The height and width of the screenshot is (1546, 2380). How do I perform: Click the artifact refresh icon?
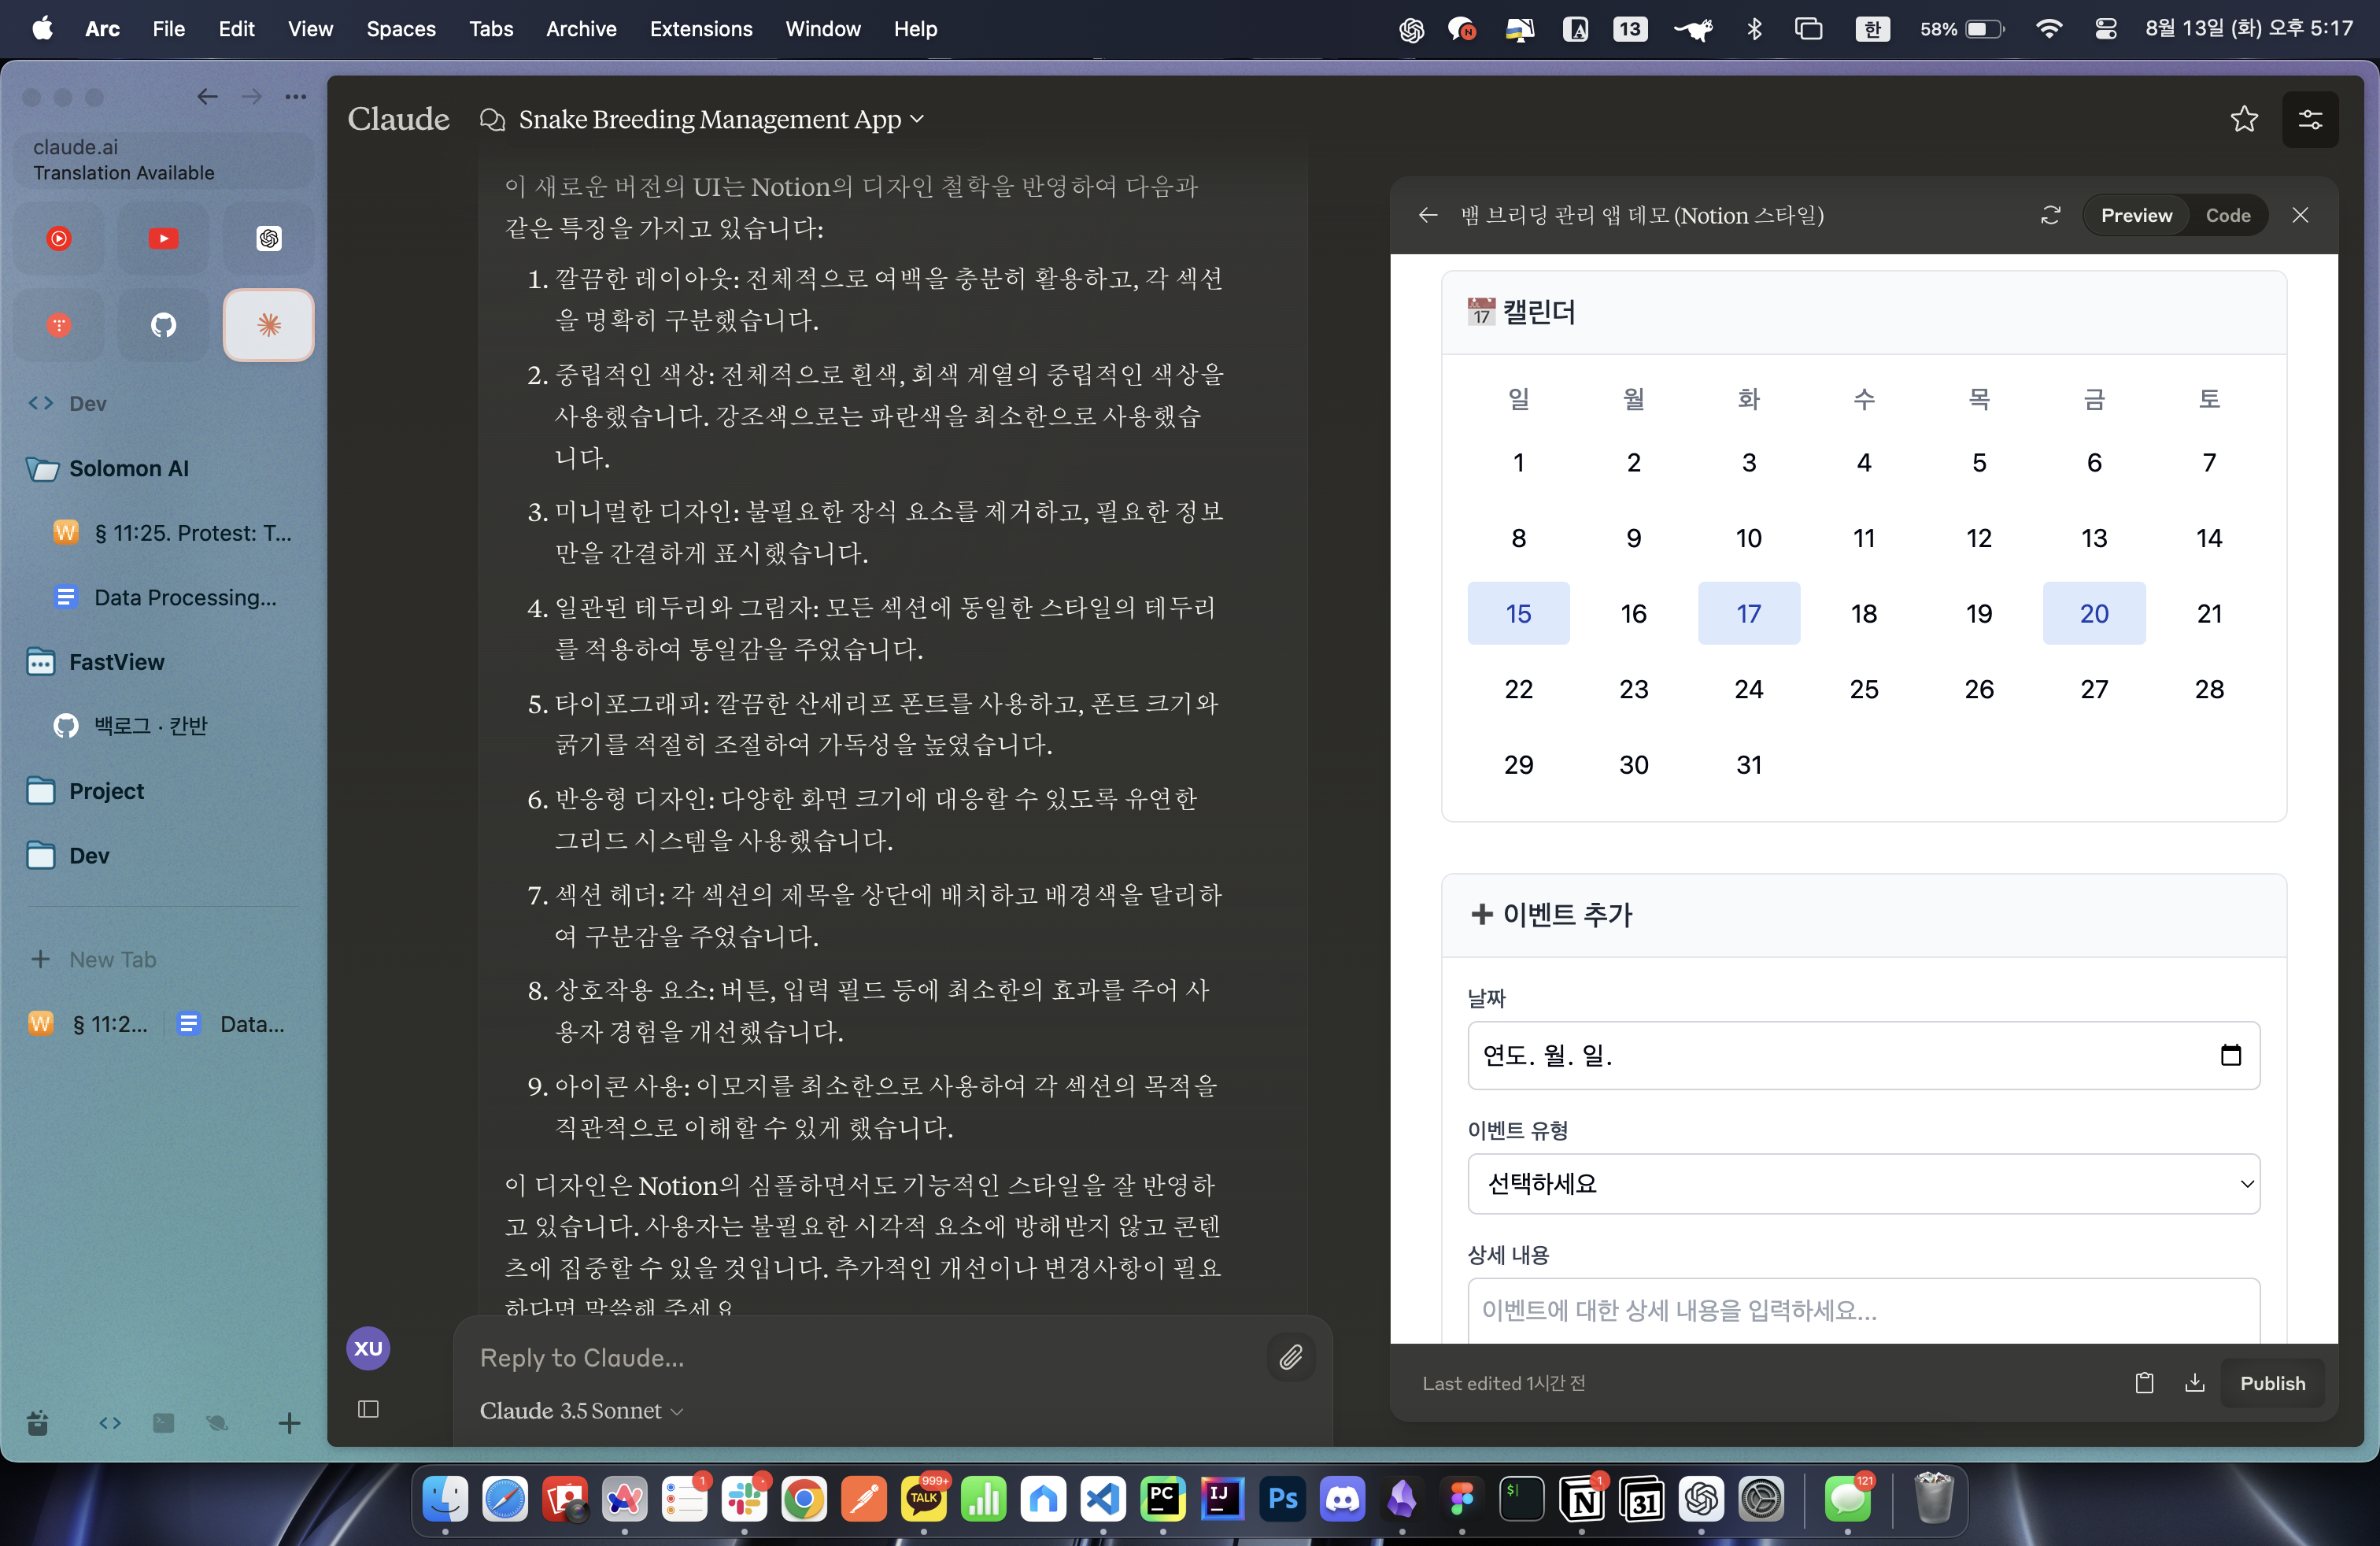point(2050,215)
